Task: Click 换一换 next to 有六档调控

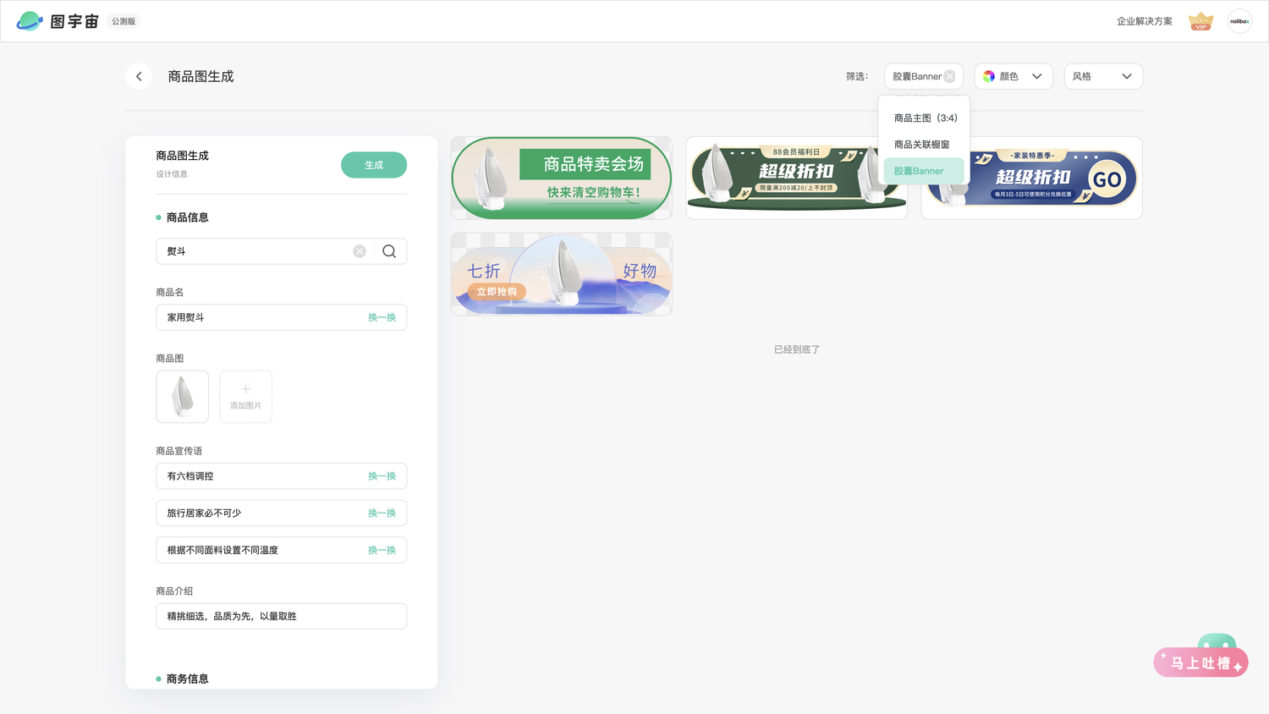Action: tap(382, 476)
